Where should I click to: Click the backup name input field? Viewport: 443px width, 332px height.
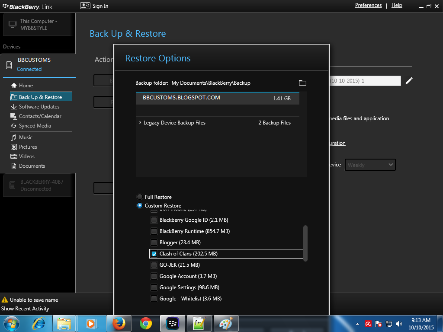(365, 81)
